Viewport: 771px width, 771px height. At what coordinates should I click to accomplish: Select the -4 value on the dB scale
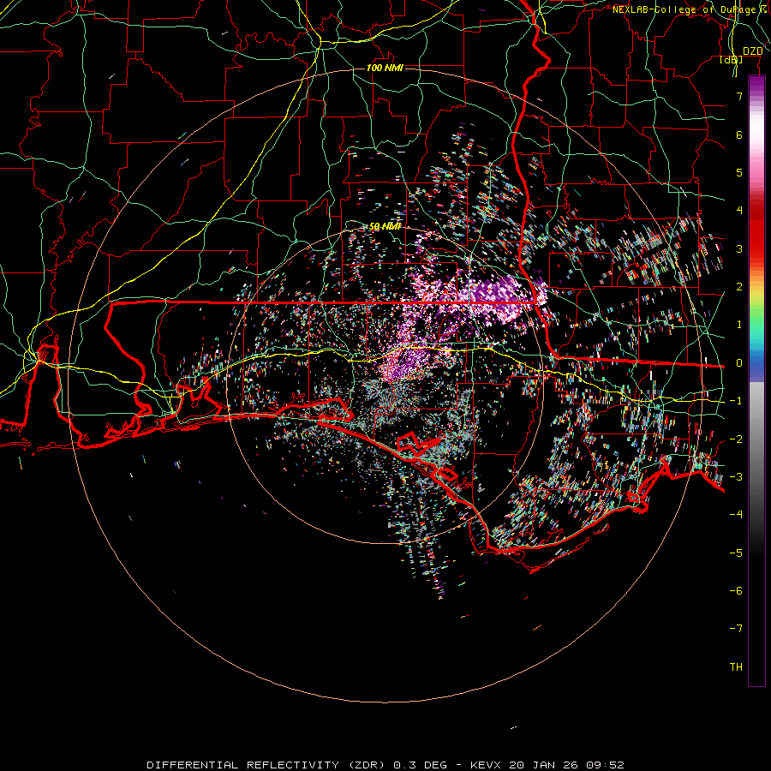point(736,515)
